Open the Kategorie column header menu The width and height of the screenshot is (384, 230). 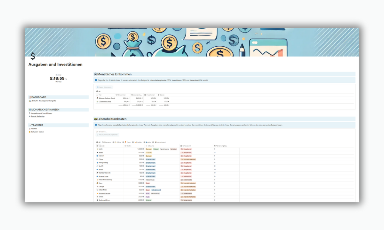click(150, 145)
